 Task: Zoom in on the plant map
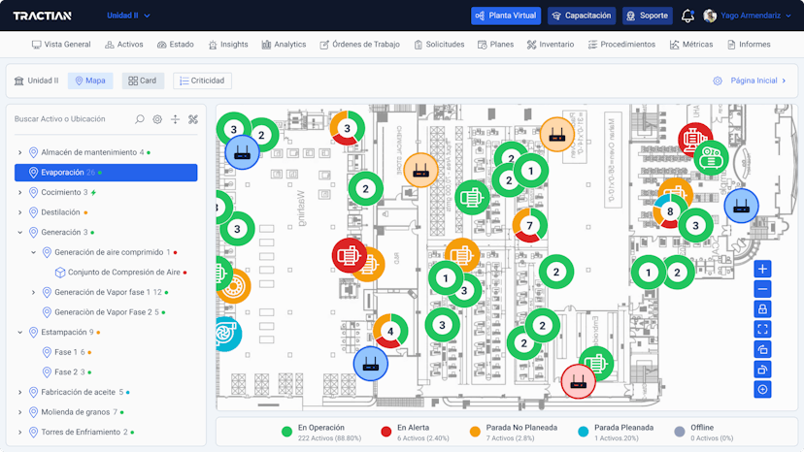point(762,269)
